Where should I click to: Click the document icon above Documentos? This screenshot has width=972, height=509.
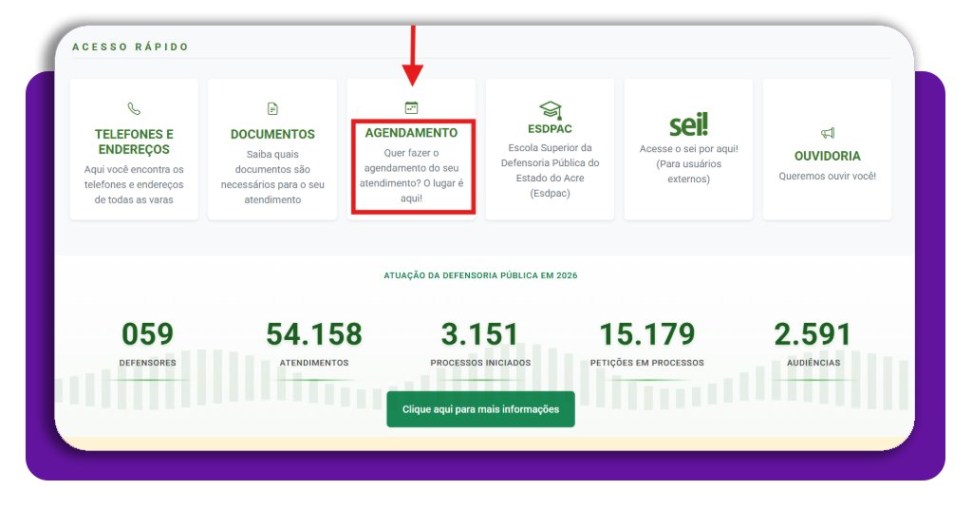(272, 109)
